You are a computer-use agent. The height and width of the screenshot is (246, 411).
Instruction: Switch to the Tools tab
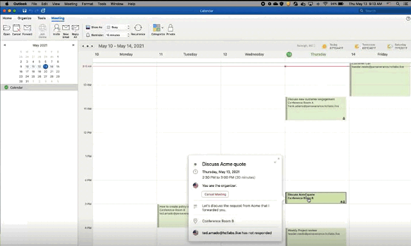tap(42, 18)
